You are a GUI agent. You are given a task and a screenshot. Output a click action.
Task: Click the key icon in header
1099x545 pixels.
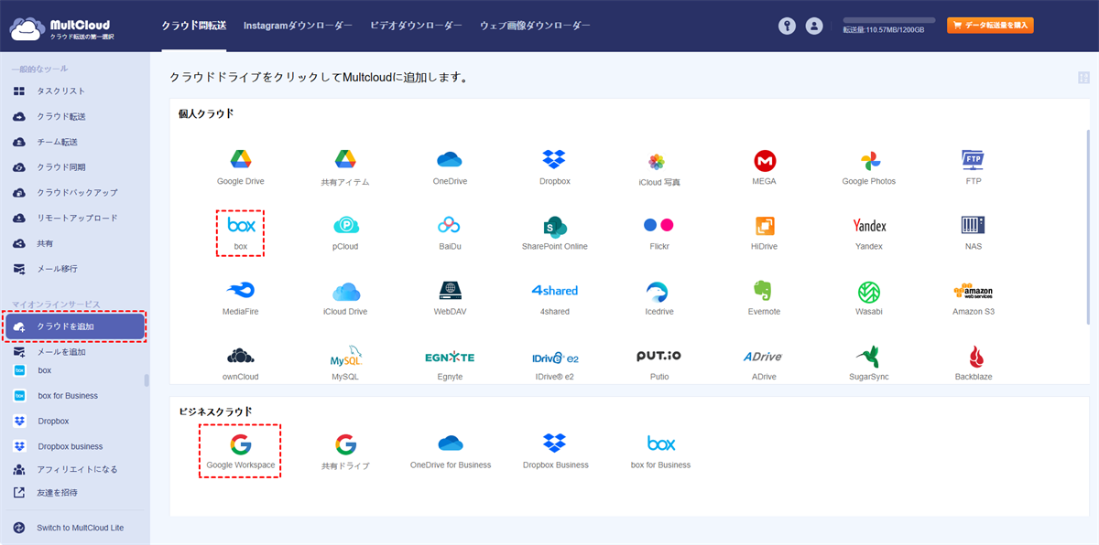pos(787,26)
